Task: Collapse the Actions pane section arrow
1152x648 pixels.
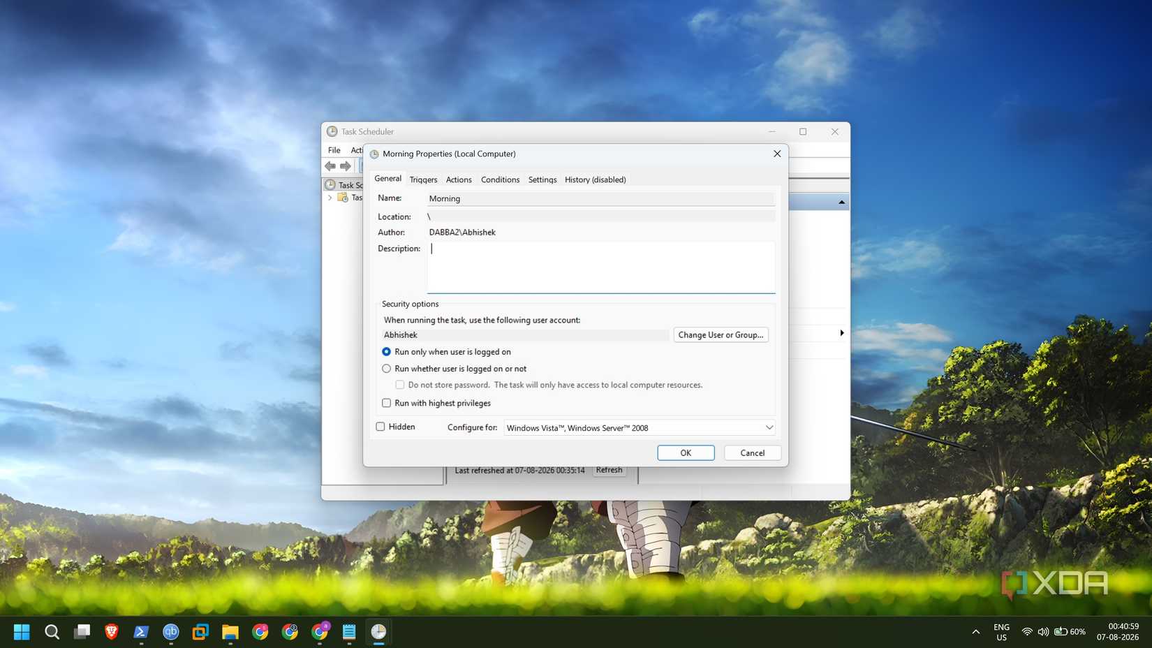Action: tap(841, 202)
